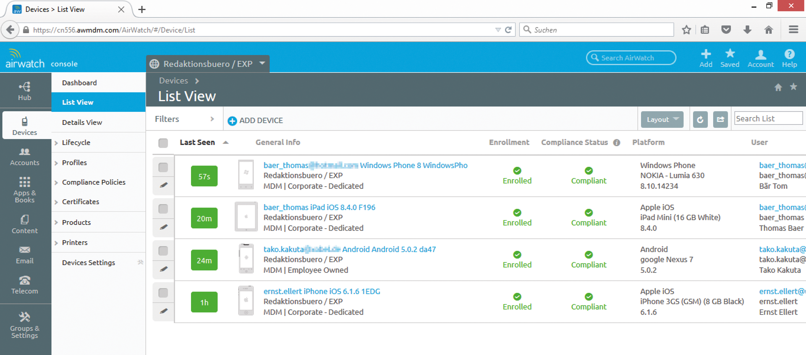Open the Layout dropdown

(662, 119)
